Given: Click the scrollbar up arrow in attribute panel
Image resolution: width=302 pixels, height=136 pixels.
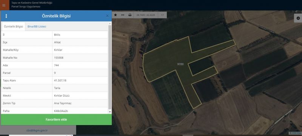Looking at the screenshot, I should point(110,24).
